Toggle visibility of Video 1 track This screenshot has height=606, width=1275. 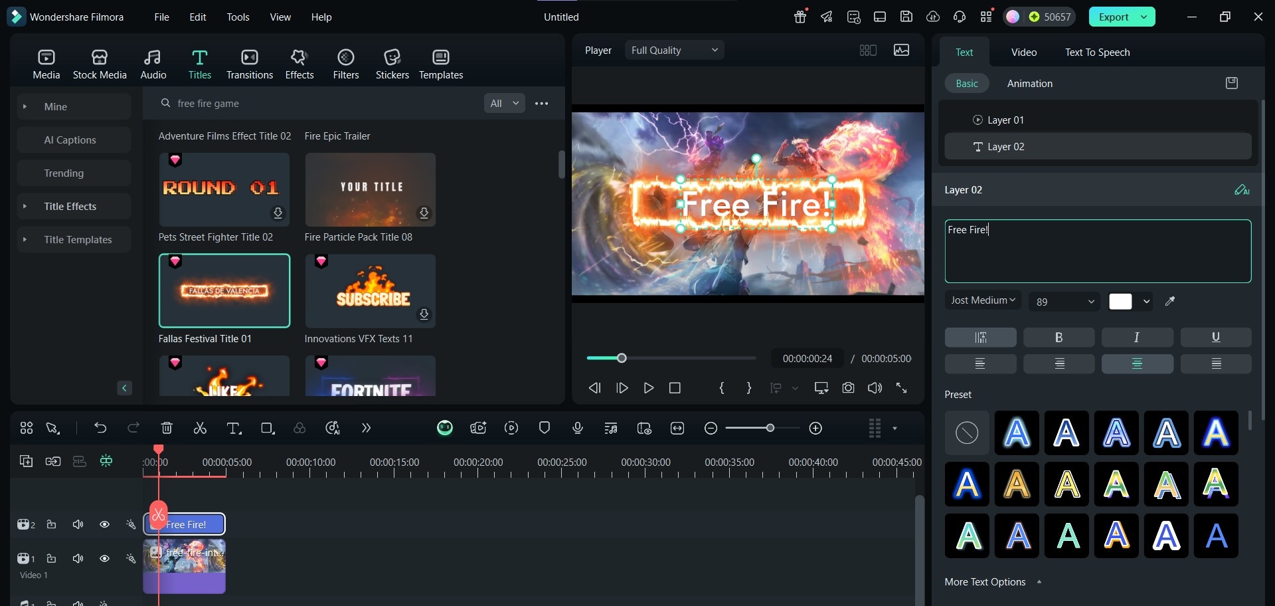tap(104, 559)
